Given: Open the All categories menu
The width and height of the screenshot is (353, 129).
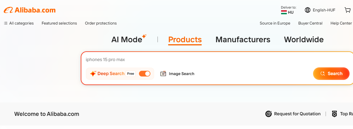Looking at the screenshot, I should [19, 23].
